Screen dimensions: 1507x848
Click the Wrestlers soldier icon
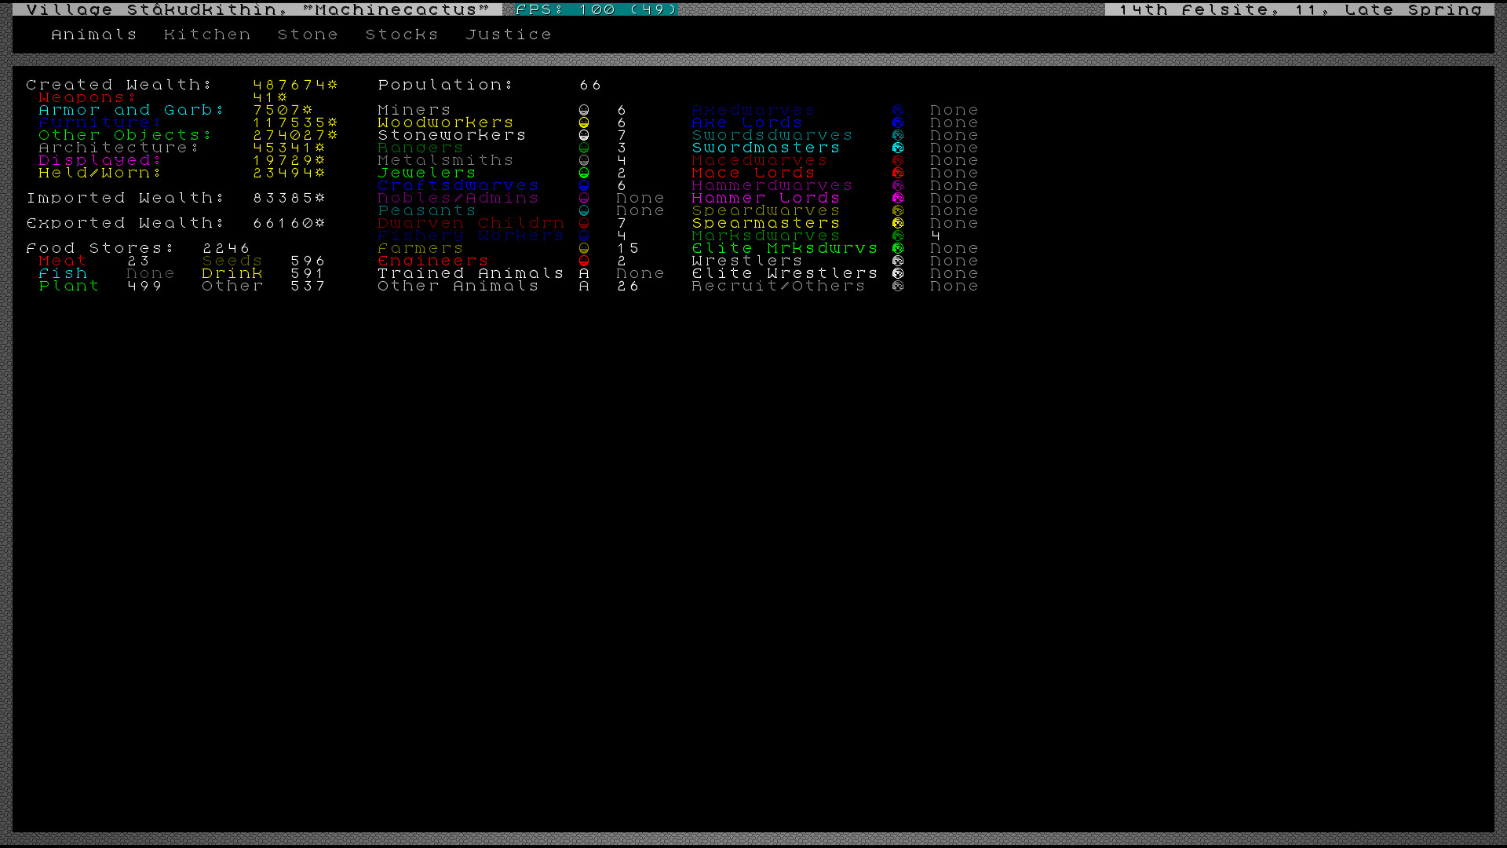[898, 261]
